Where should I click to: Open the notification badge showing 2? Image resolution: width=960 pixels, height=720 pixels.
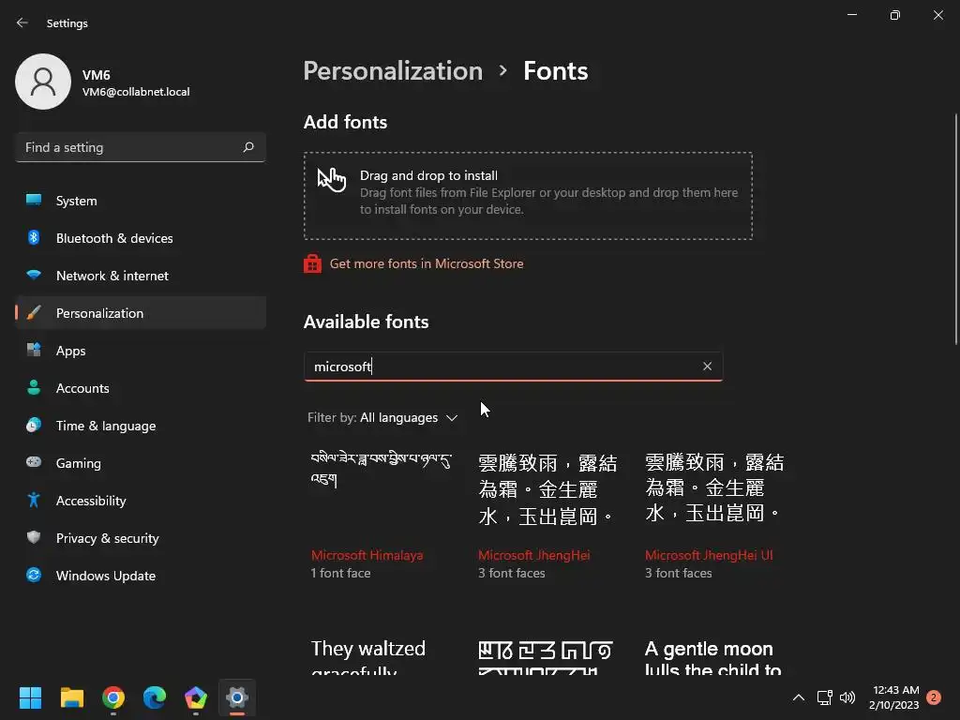coord(934,697)
